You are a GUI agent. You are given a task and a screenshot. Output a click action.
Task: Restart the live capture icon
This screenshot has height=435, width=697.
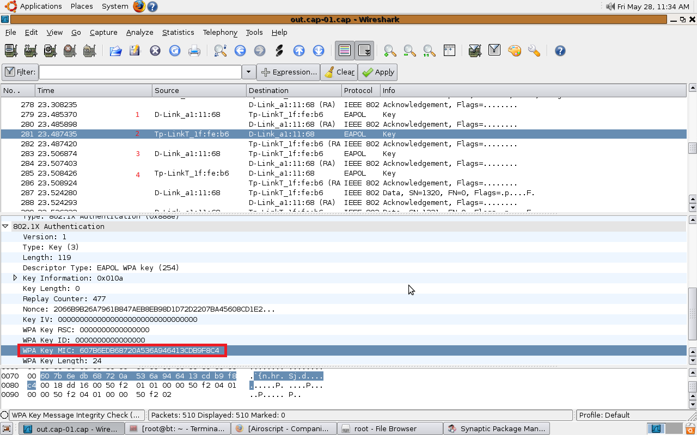[89, 51]
